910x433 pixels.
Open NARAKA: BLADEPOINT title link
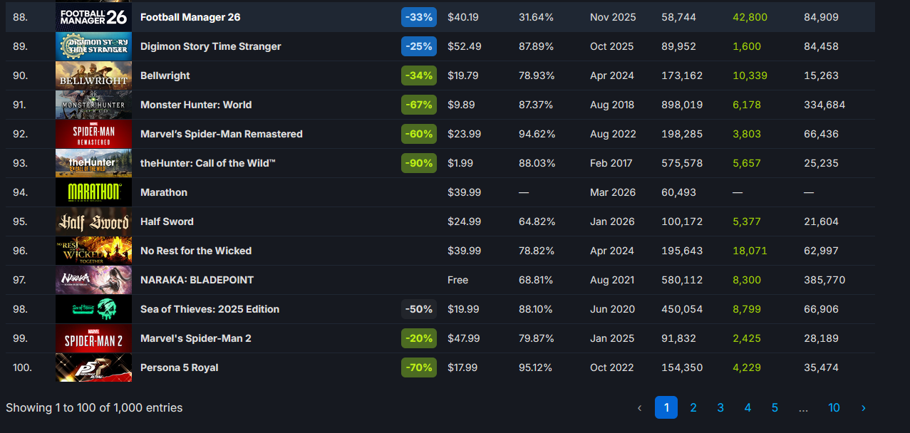(x=197, y=280)
